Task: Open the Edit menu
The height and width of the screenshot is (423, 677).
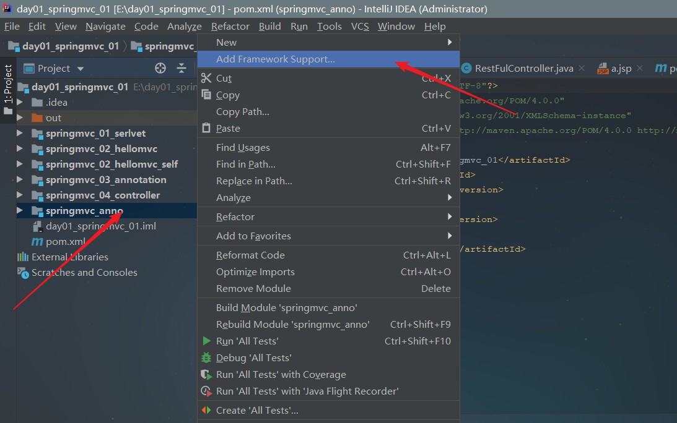Action: tap(37, 27)
